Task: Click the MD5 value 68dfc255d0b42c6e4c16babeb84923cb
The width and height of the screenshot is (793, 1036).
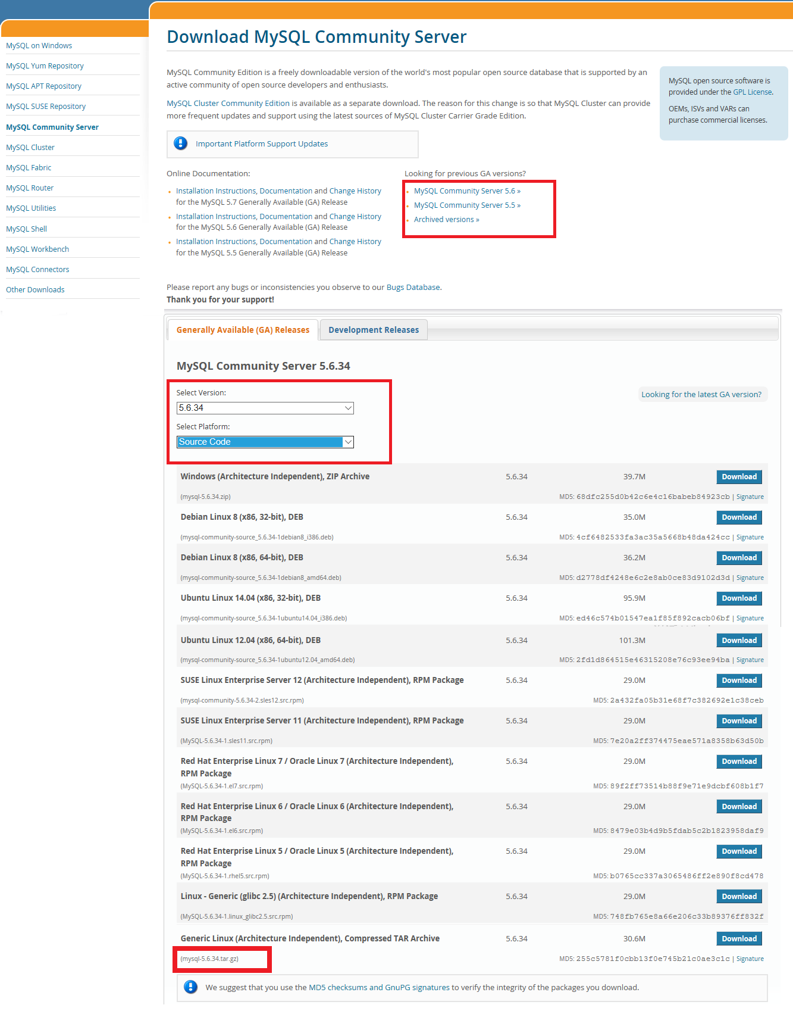Action: tap(653, 497)
